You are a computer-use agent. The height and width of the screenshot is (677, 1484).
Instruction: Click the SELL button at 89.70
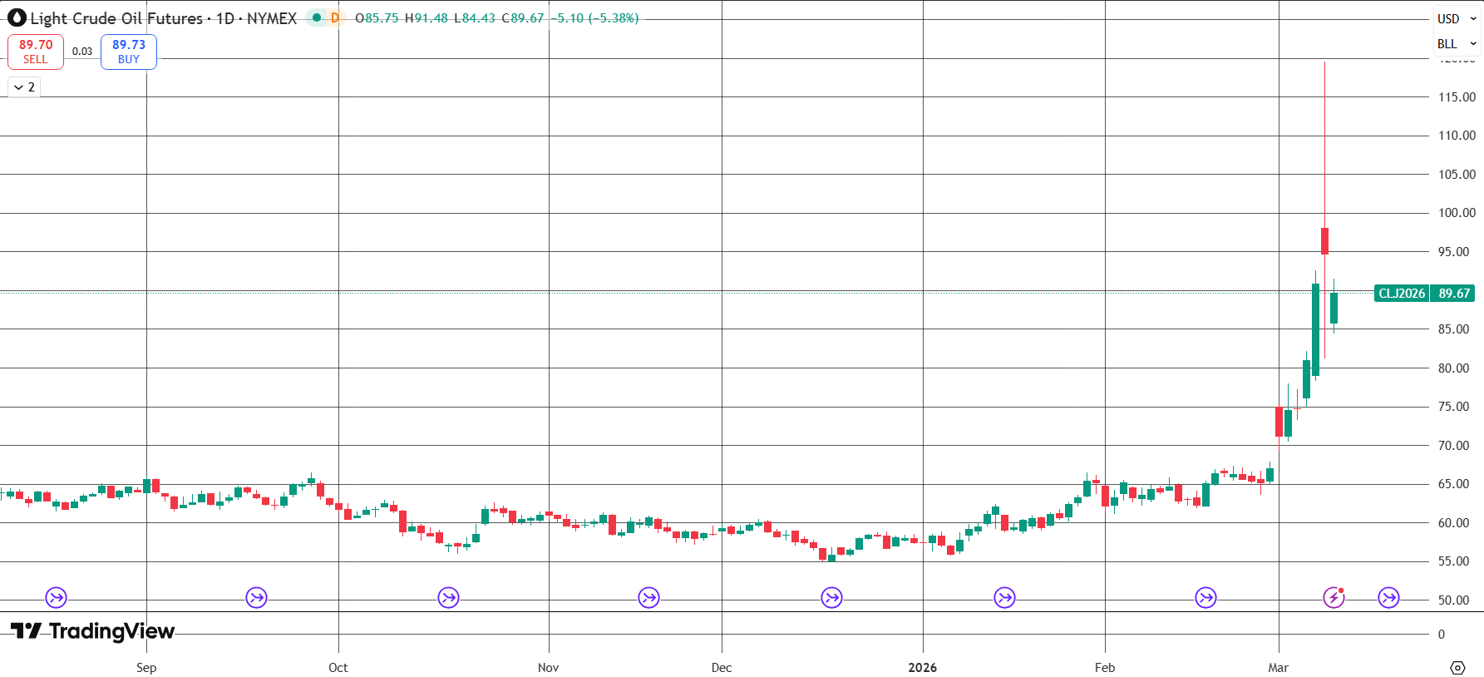tap(36, 52)
